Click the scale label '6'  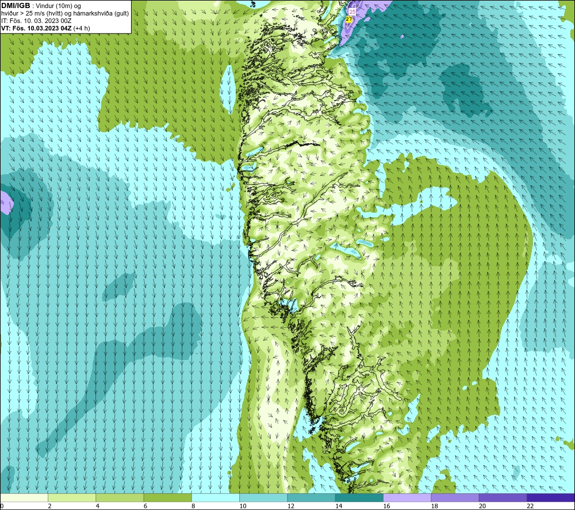[x=145, y=506]
